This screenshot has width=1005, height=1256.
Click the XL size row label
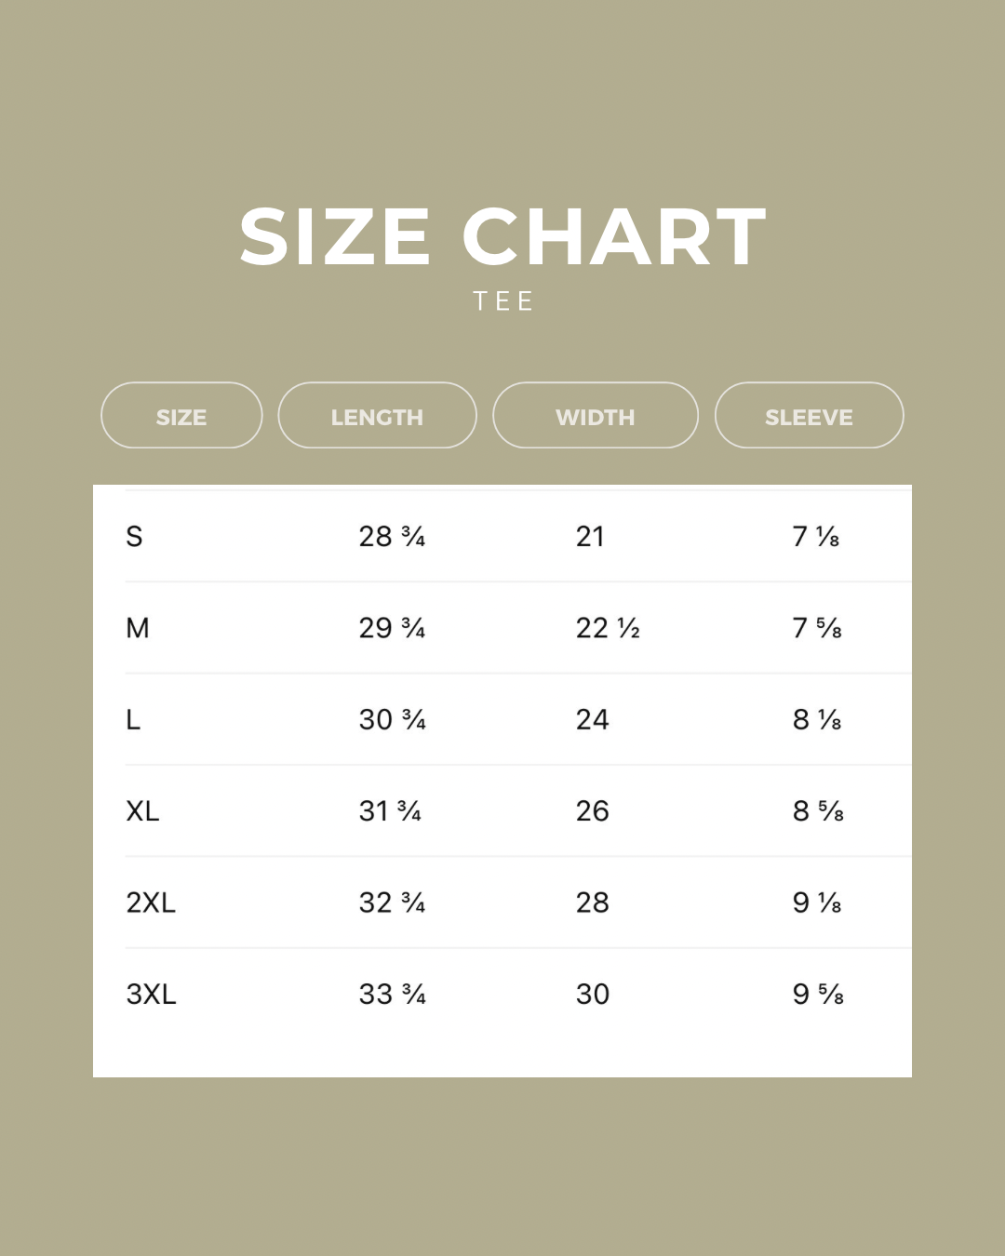[143, 811]
